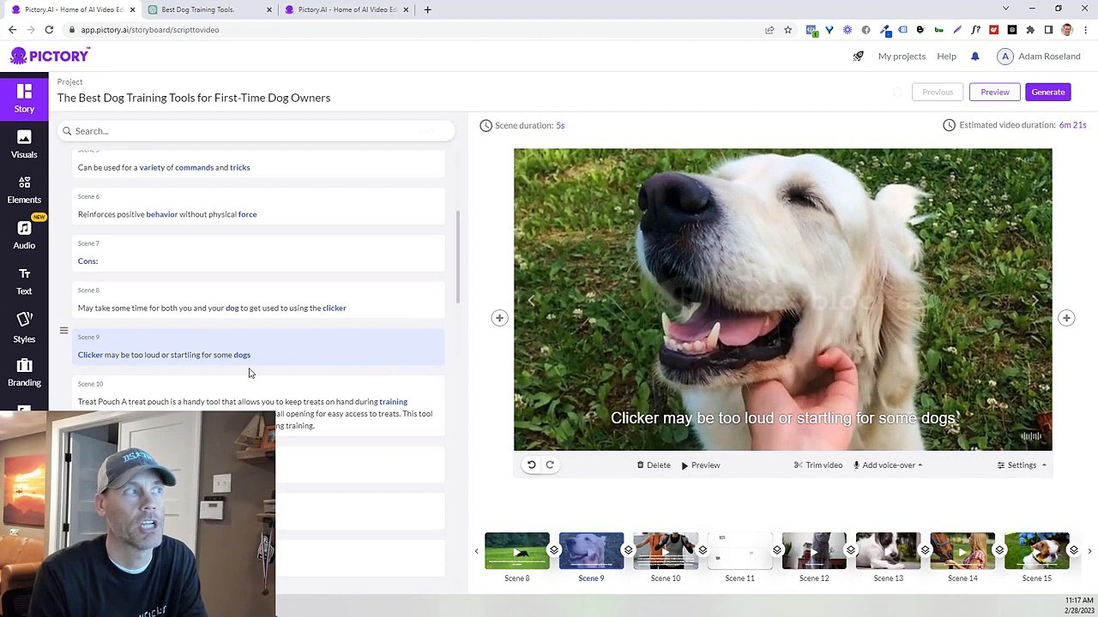Redo the last edit below the video
This screenshot has height=617, width=1098.
point(550,464)
